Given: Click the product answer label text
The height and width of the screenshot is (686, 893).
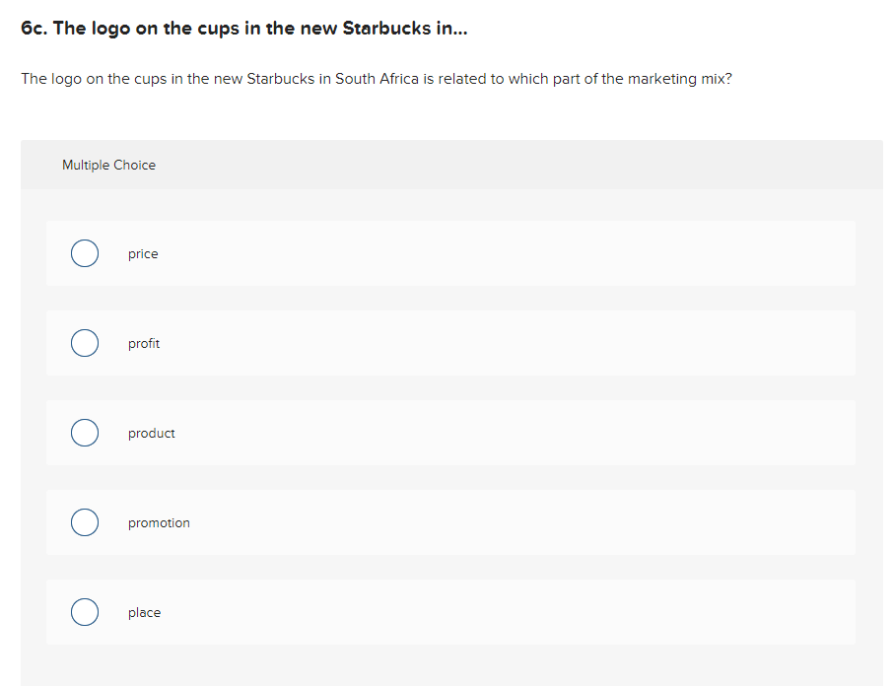Looking at the screenshot, I should [x=152, y=433].
